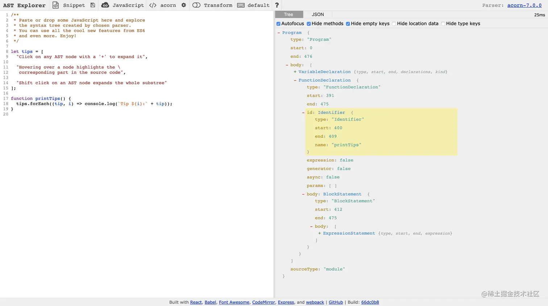This screenshot has height=306, width=548.
Task: Collapse the top-level body array
Action: point(287,65)
